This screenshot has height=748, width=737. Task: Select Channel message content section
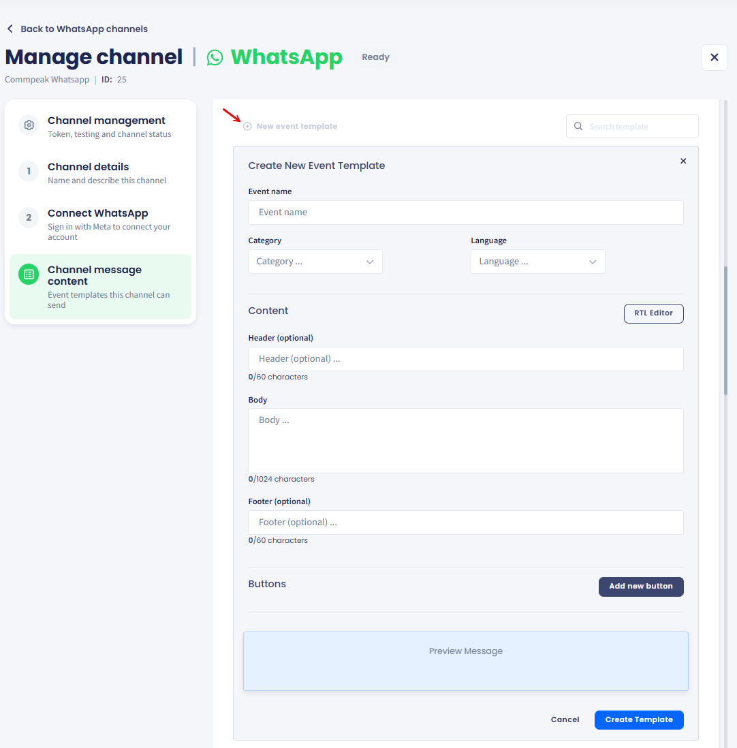[100, 287]
